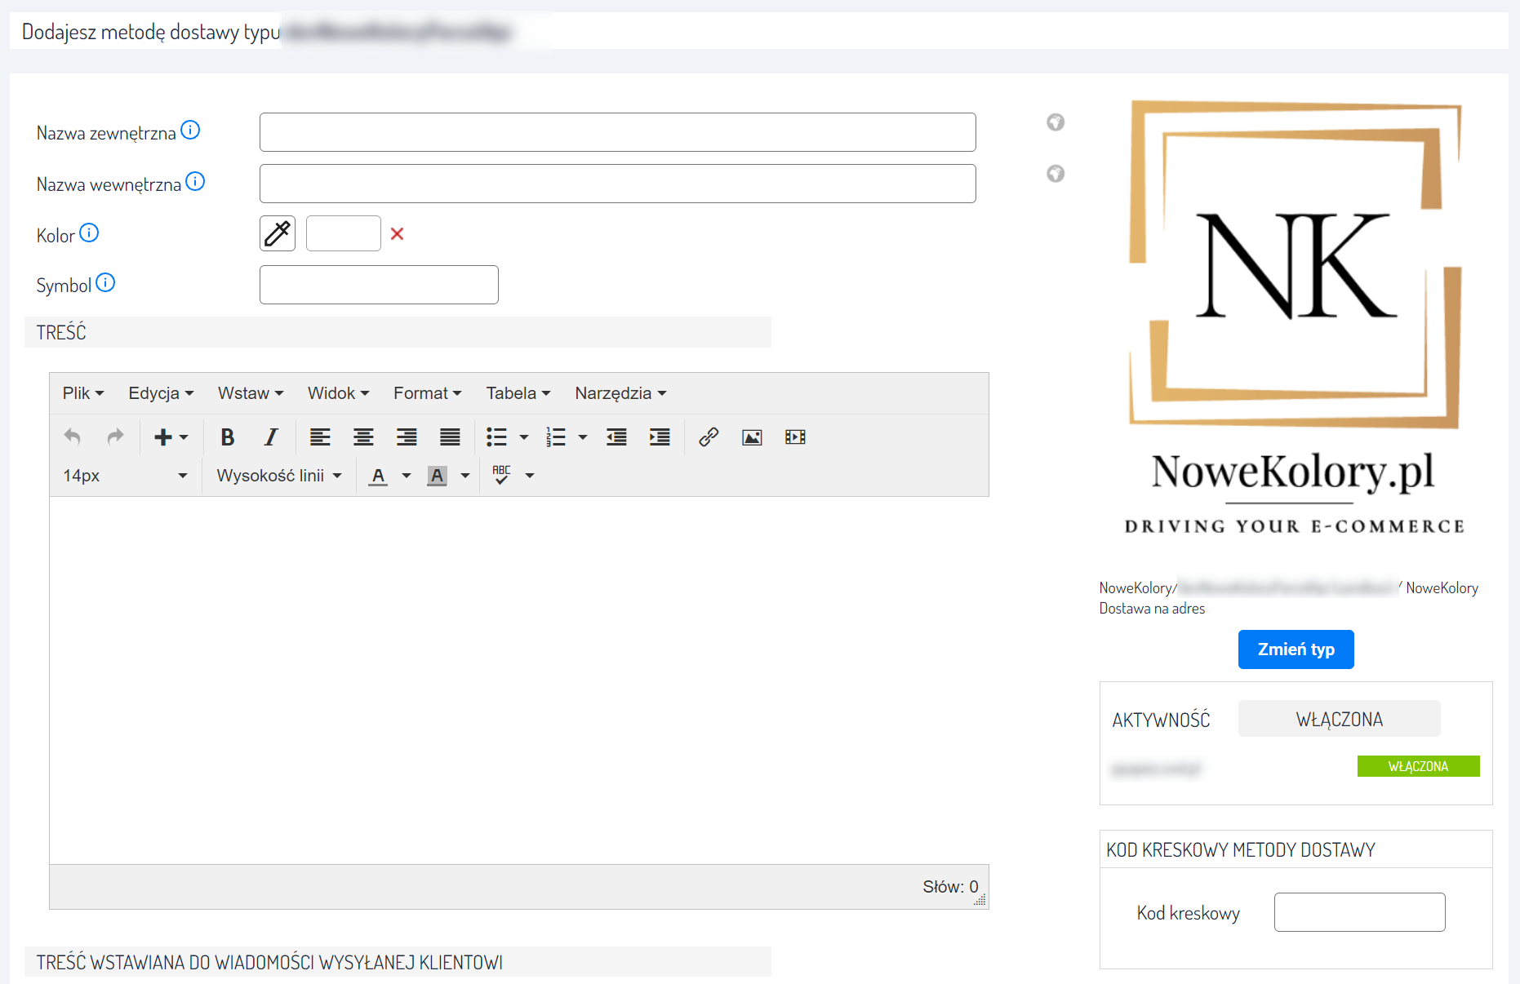The height and width of the screenshot is (984, 1520).
Task: Insert or edit a link
Action: pos(709,437)
